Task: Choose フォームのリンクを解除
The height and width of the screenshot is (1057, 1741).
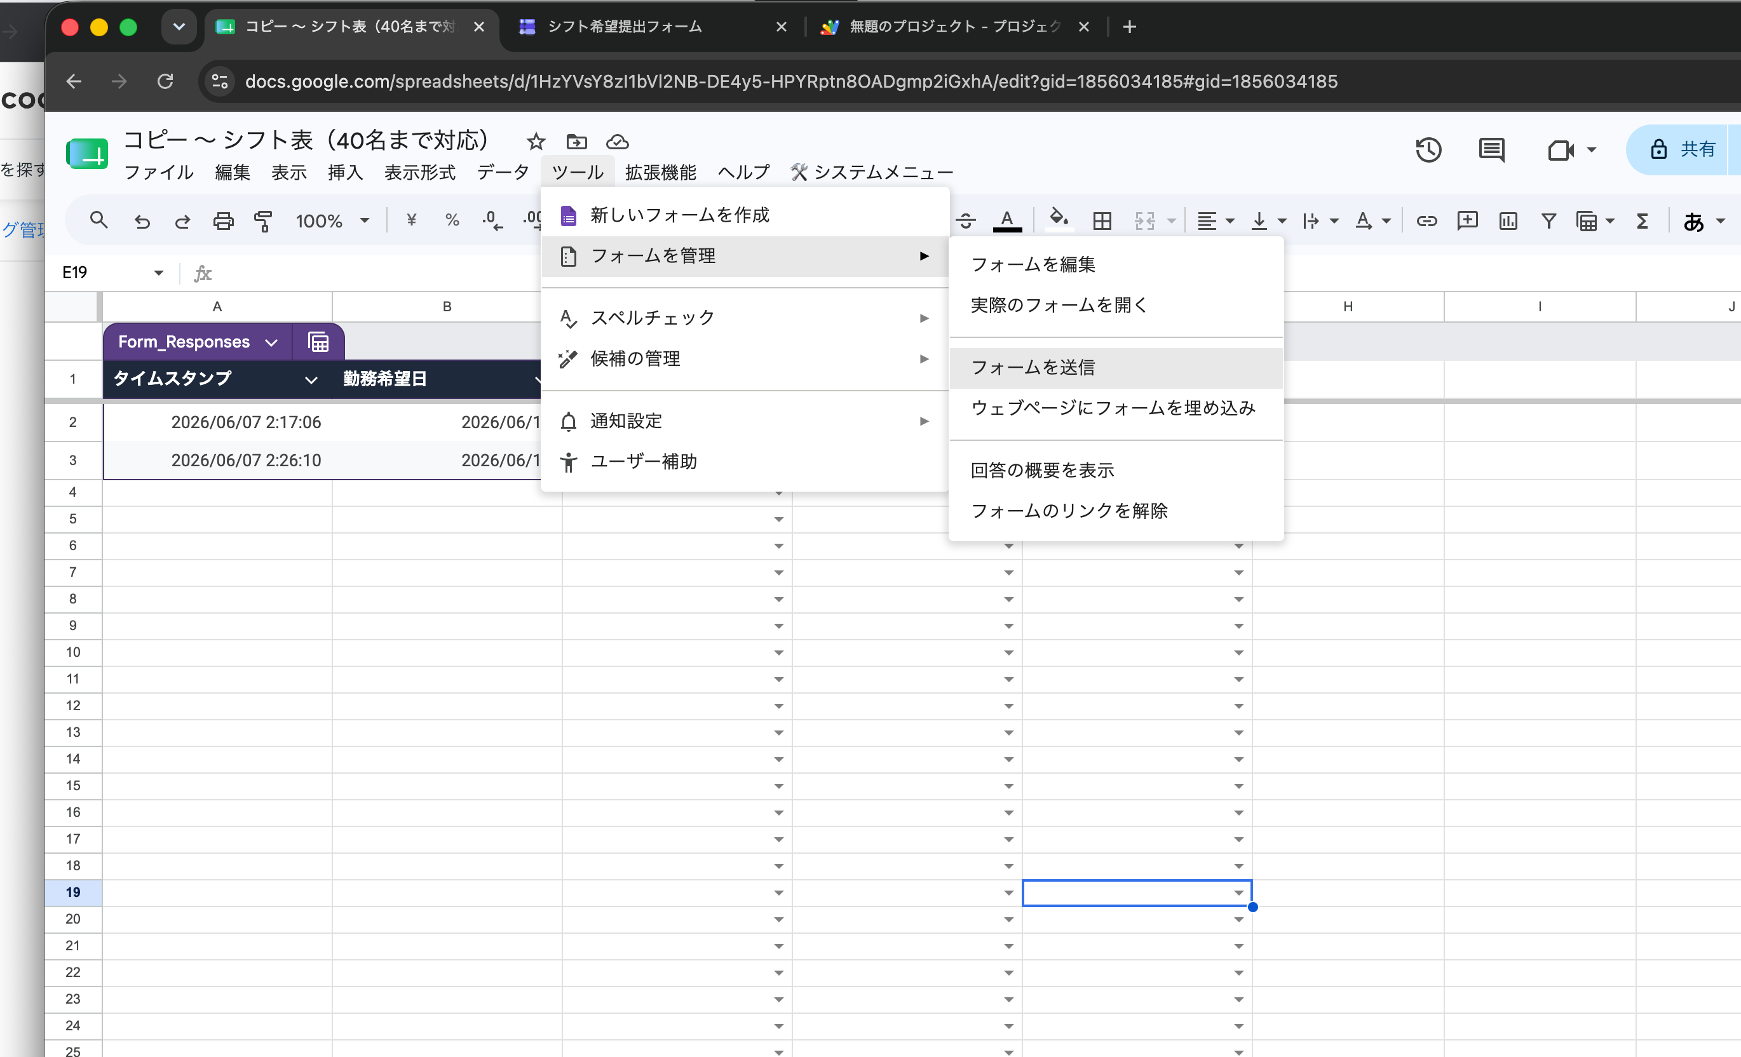Action: 1116,511
